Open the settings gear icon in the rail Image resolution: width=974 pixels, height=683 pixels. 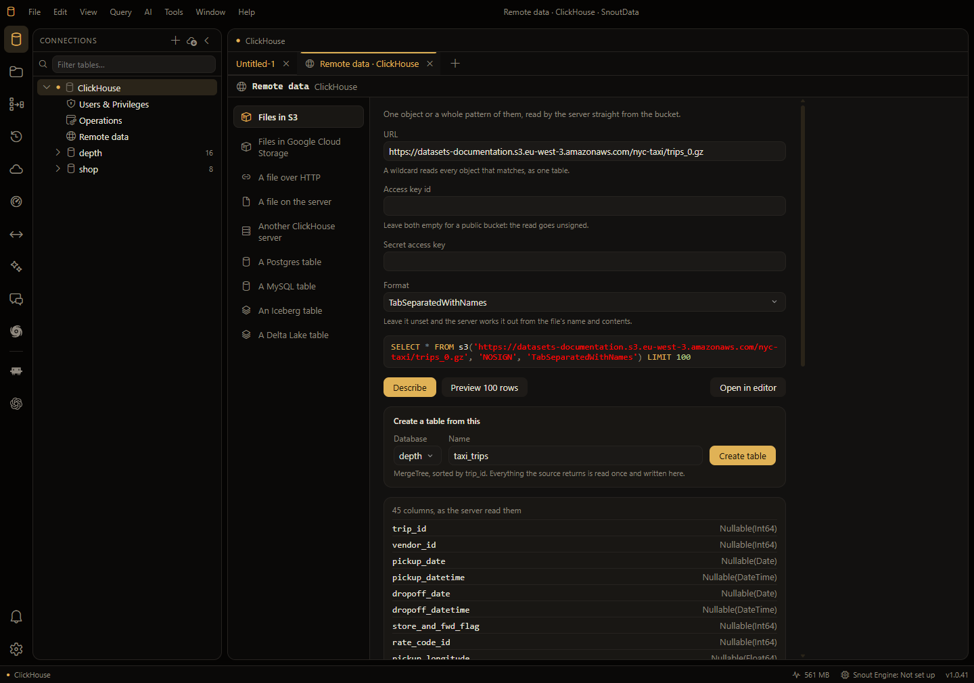click(16, 649)
